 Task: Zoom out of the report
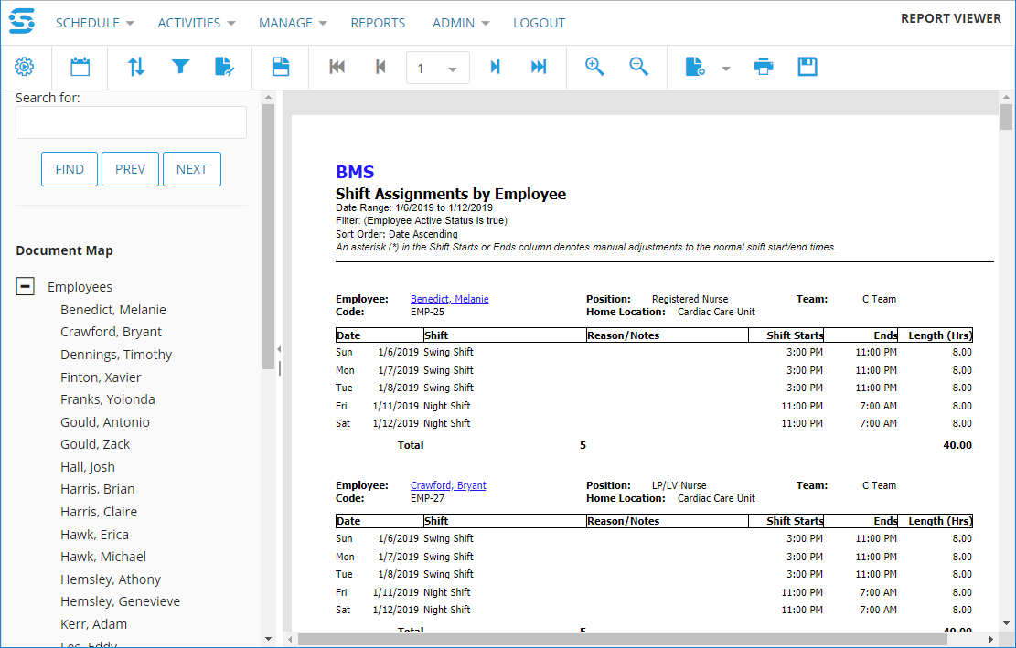(638, 67)
